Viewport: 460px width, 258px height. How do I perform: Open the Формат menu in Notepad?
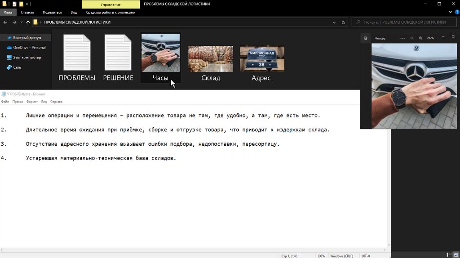tap(32, 102)
